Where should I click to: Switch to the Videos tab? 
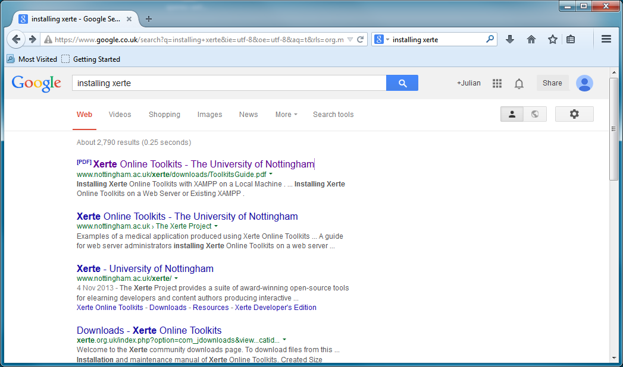(120, 115)
